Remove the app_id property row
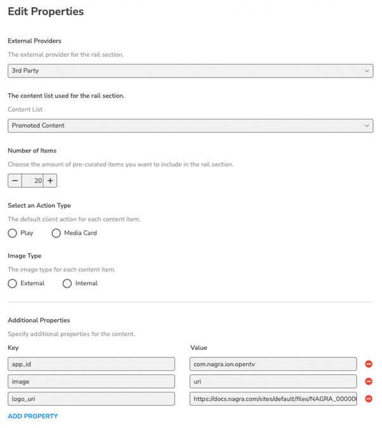The width and height of the screenshot is (382, 428). 369,364
